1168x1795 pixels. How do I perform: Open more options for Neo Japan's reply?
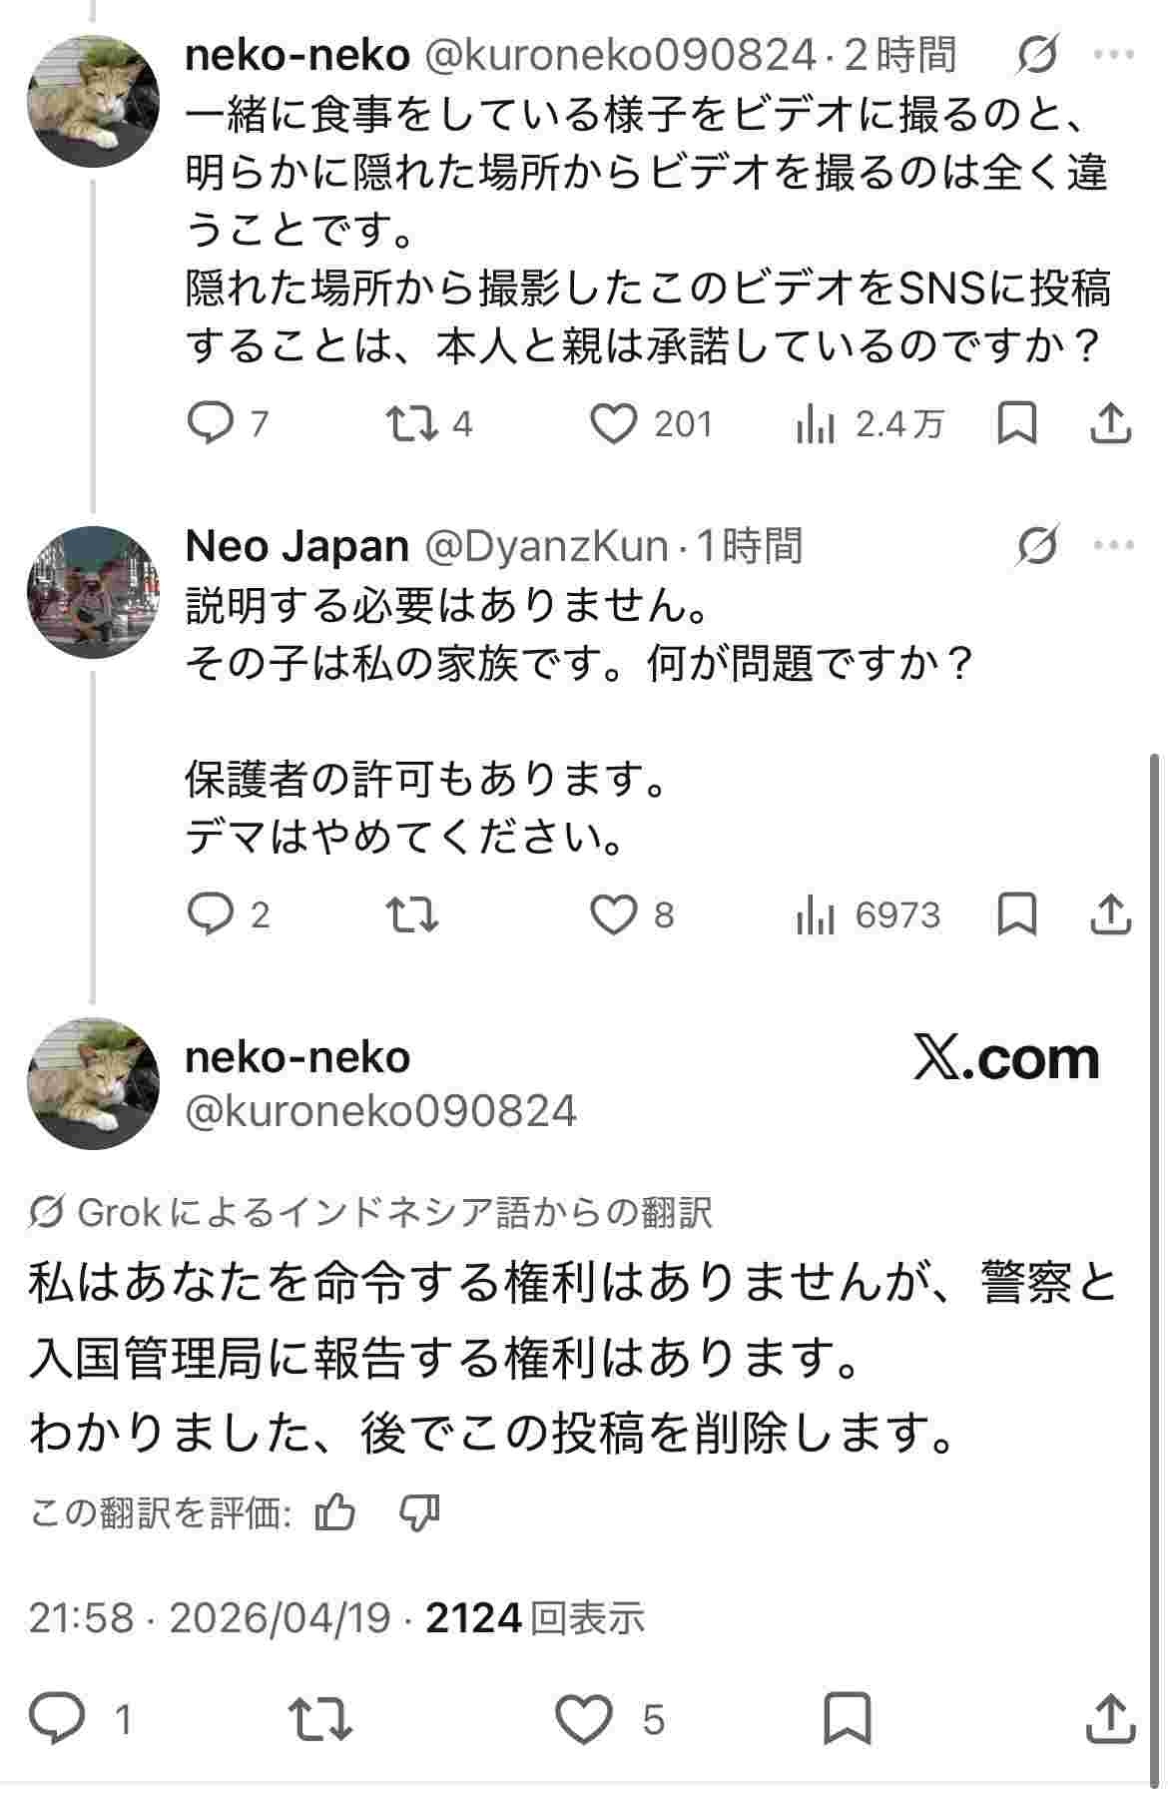coord(1114,545)
